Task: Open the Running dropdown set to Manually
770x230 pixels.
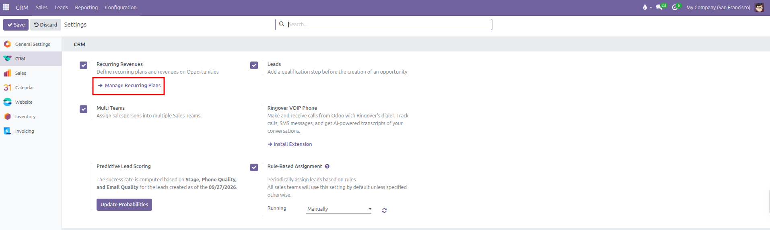Action: pyautogui.click(x=338, y=209)
